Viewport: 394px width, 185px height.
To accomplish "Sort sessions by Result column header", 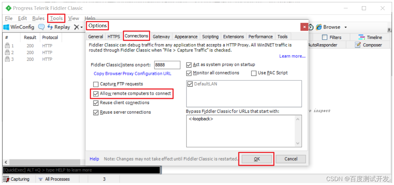I will point(30,37).
